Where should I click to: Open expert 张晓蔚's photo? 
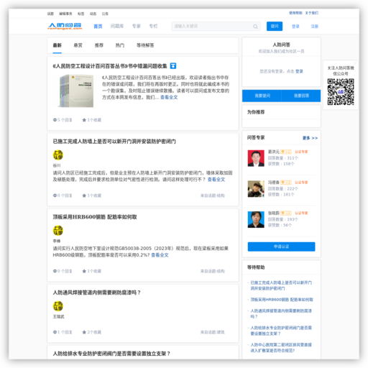(x=256, y=219)
